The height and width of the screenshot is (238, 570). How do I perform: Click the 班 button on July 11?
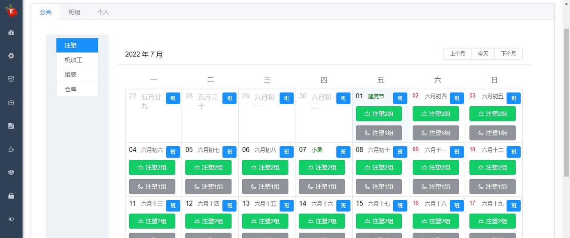click(x=173, y=206)
